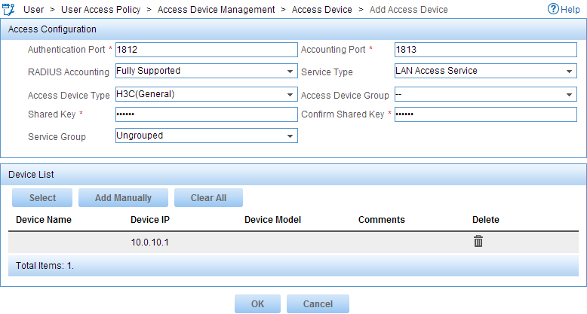Click into the Accounting Port field
The height and width of the screenshot is (314, 587).
486,50
